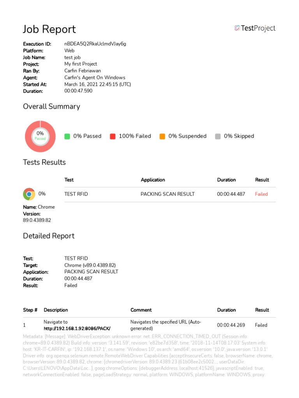
Task: Click the pass-rate donut chart
Action: point(40,136)
